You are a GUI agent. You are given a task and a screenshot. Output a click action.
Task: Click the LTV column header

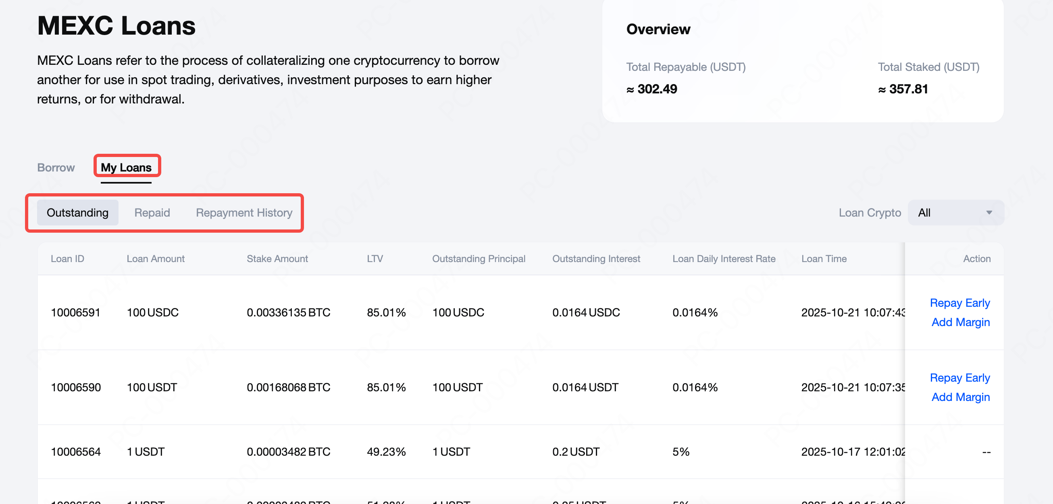coord(375,259)
